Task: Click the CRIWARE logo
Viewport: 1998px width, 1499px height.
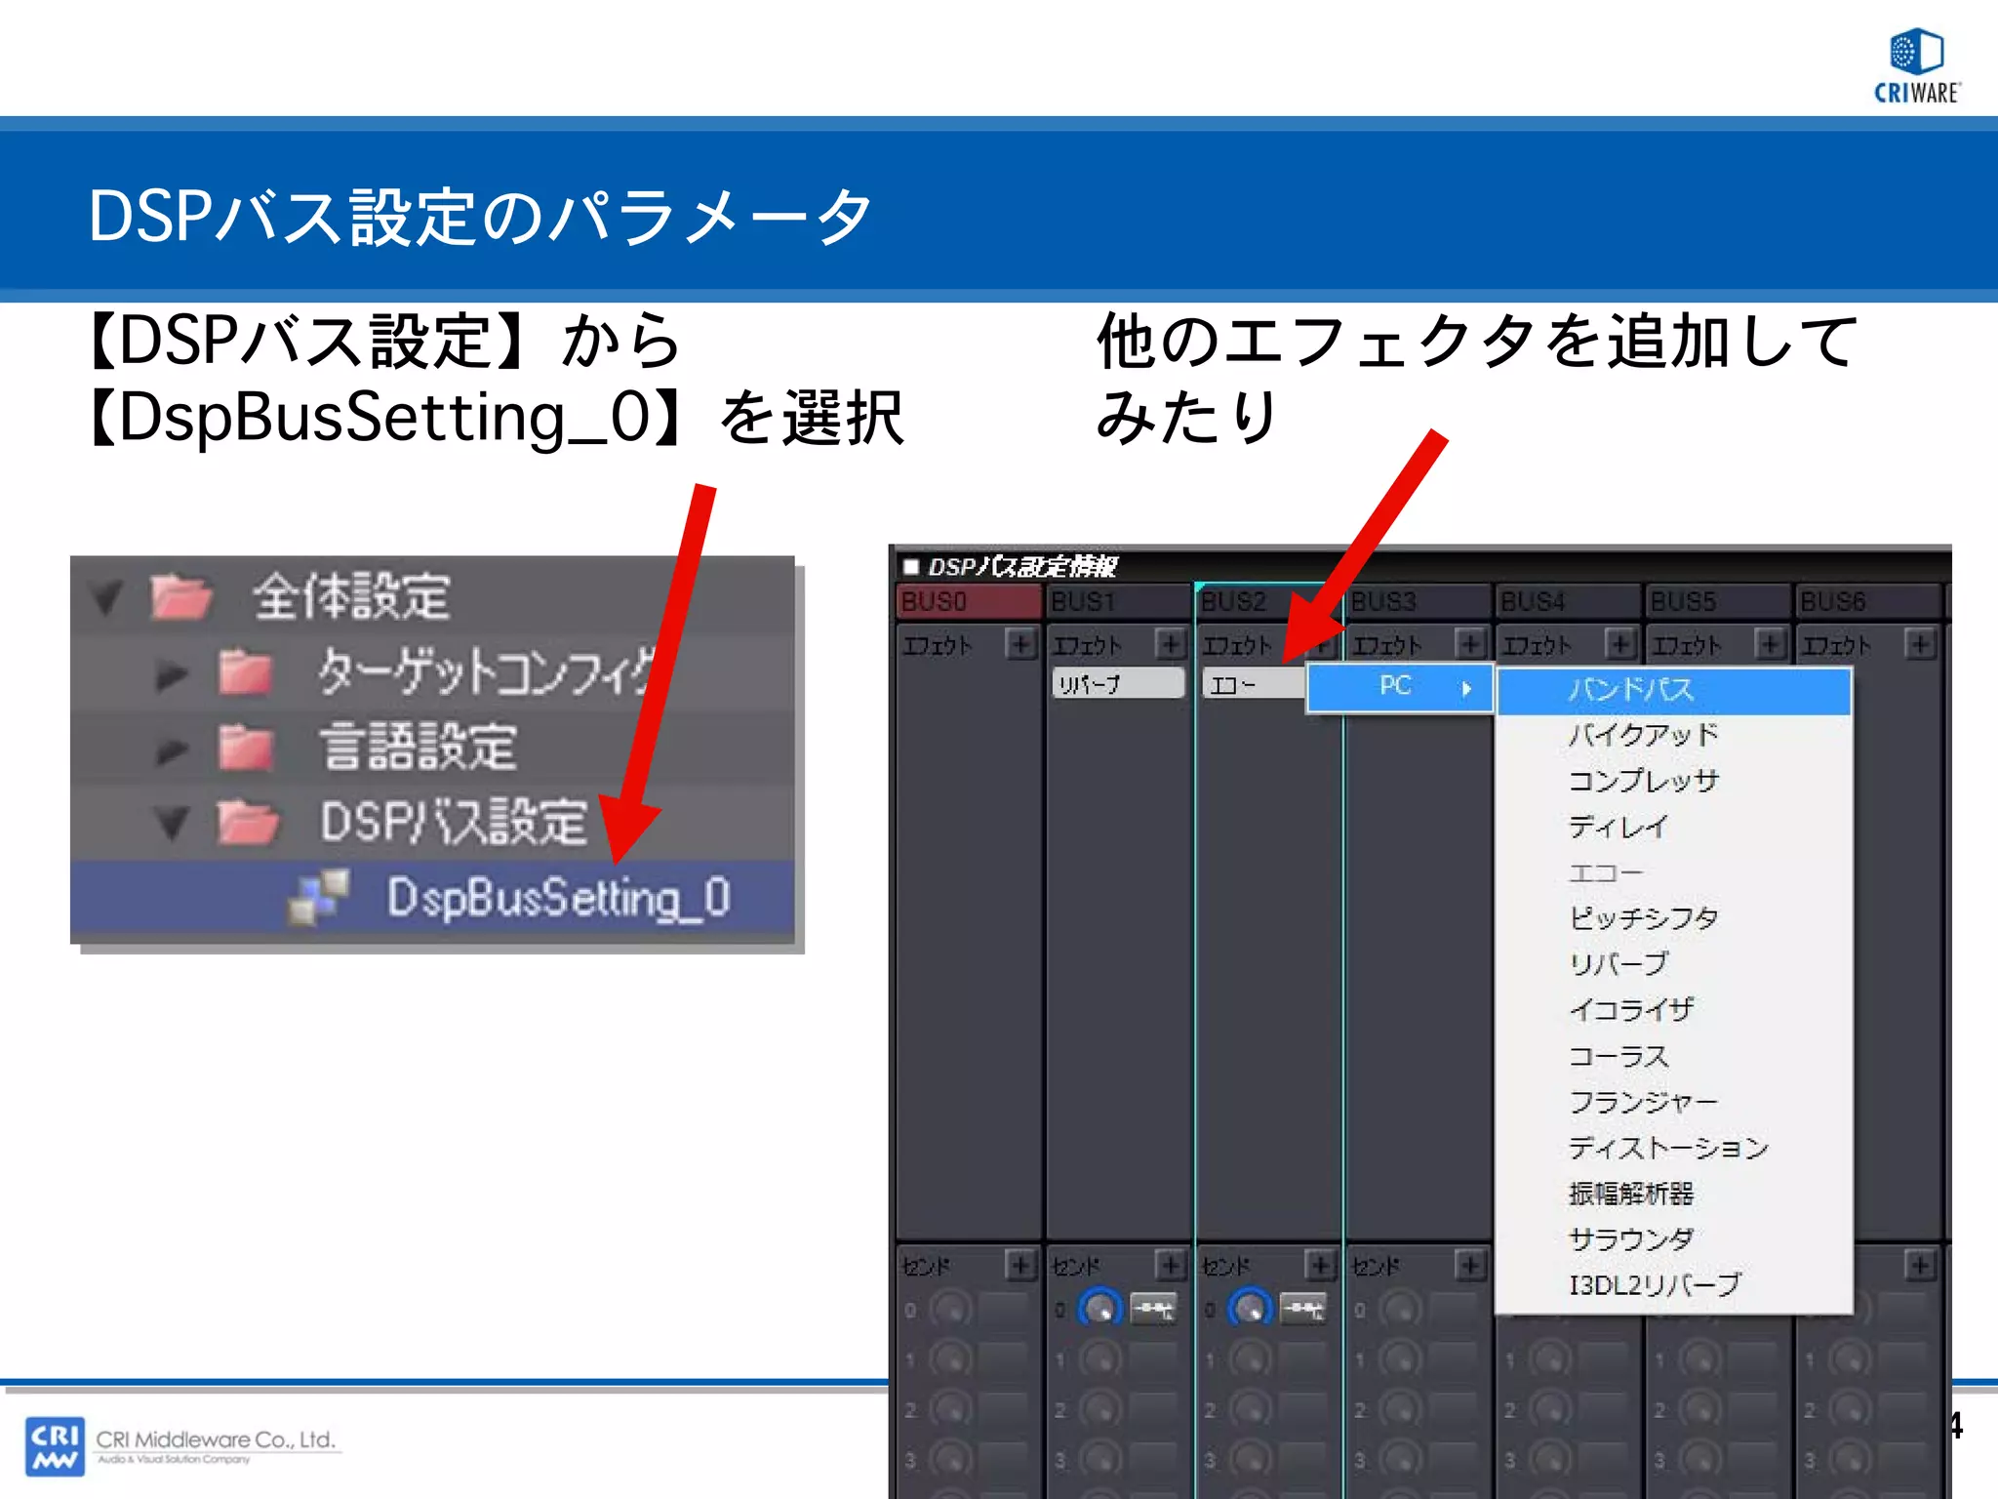Action: (1917, 65)
